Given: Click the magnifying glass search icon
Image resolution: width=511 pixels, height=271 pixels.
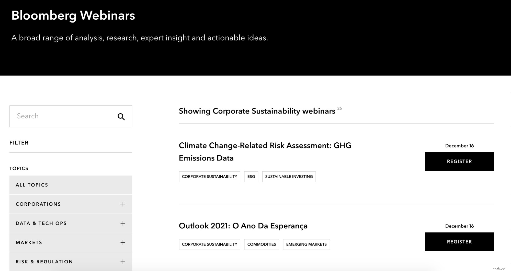Looking at the screenshot, I should pos(121,117).
